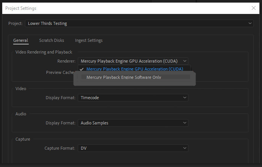This screenshot has width=262, height=167.
Task: Click the Project Settings title text
Action: tap(21, 8)
